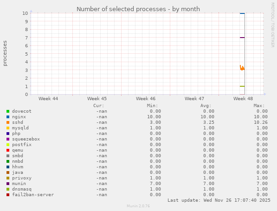Click the qemu red legend swatch
Image resolution: width=277 pixels, height=211 pixels.
[8, 150]
